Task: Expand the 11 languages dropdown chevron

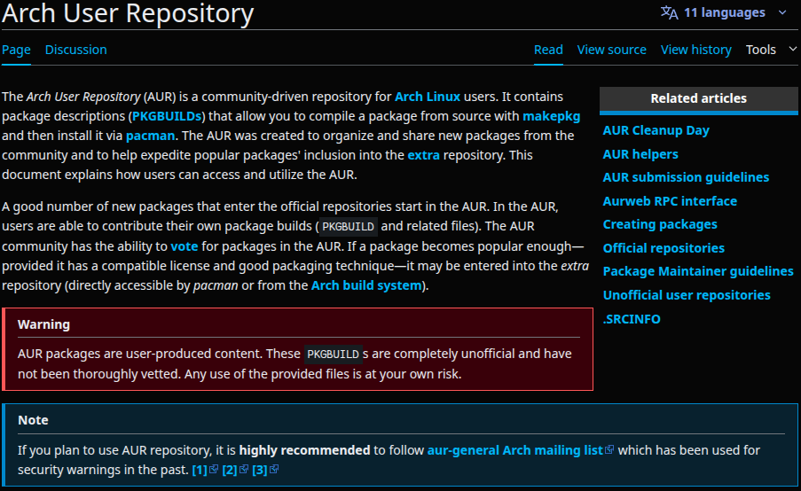Action: tap(782, 12)
